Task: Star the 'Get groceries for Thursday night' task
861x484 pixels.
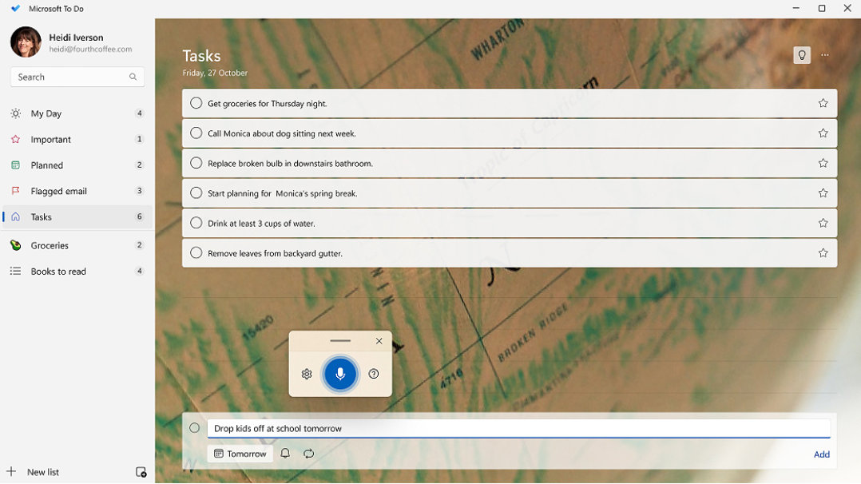Action: click(x=823, y=103)
